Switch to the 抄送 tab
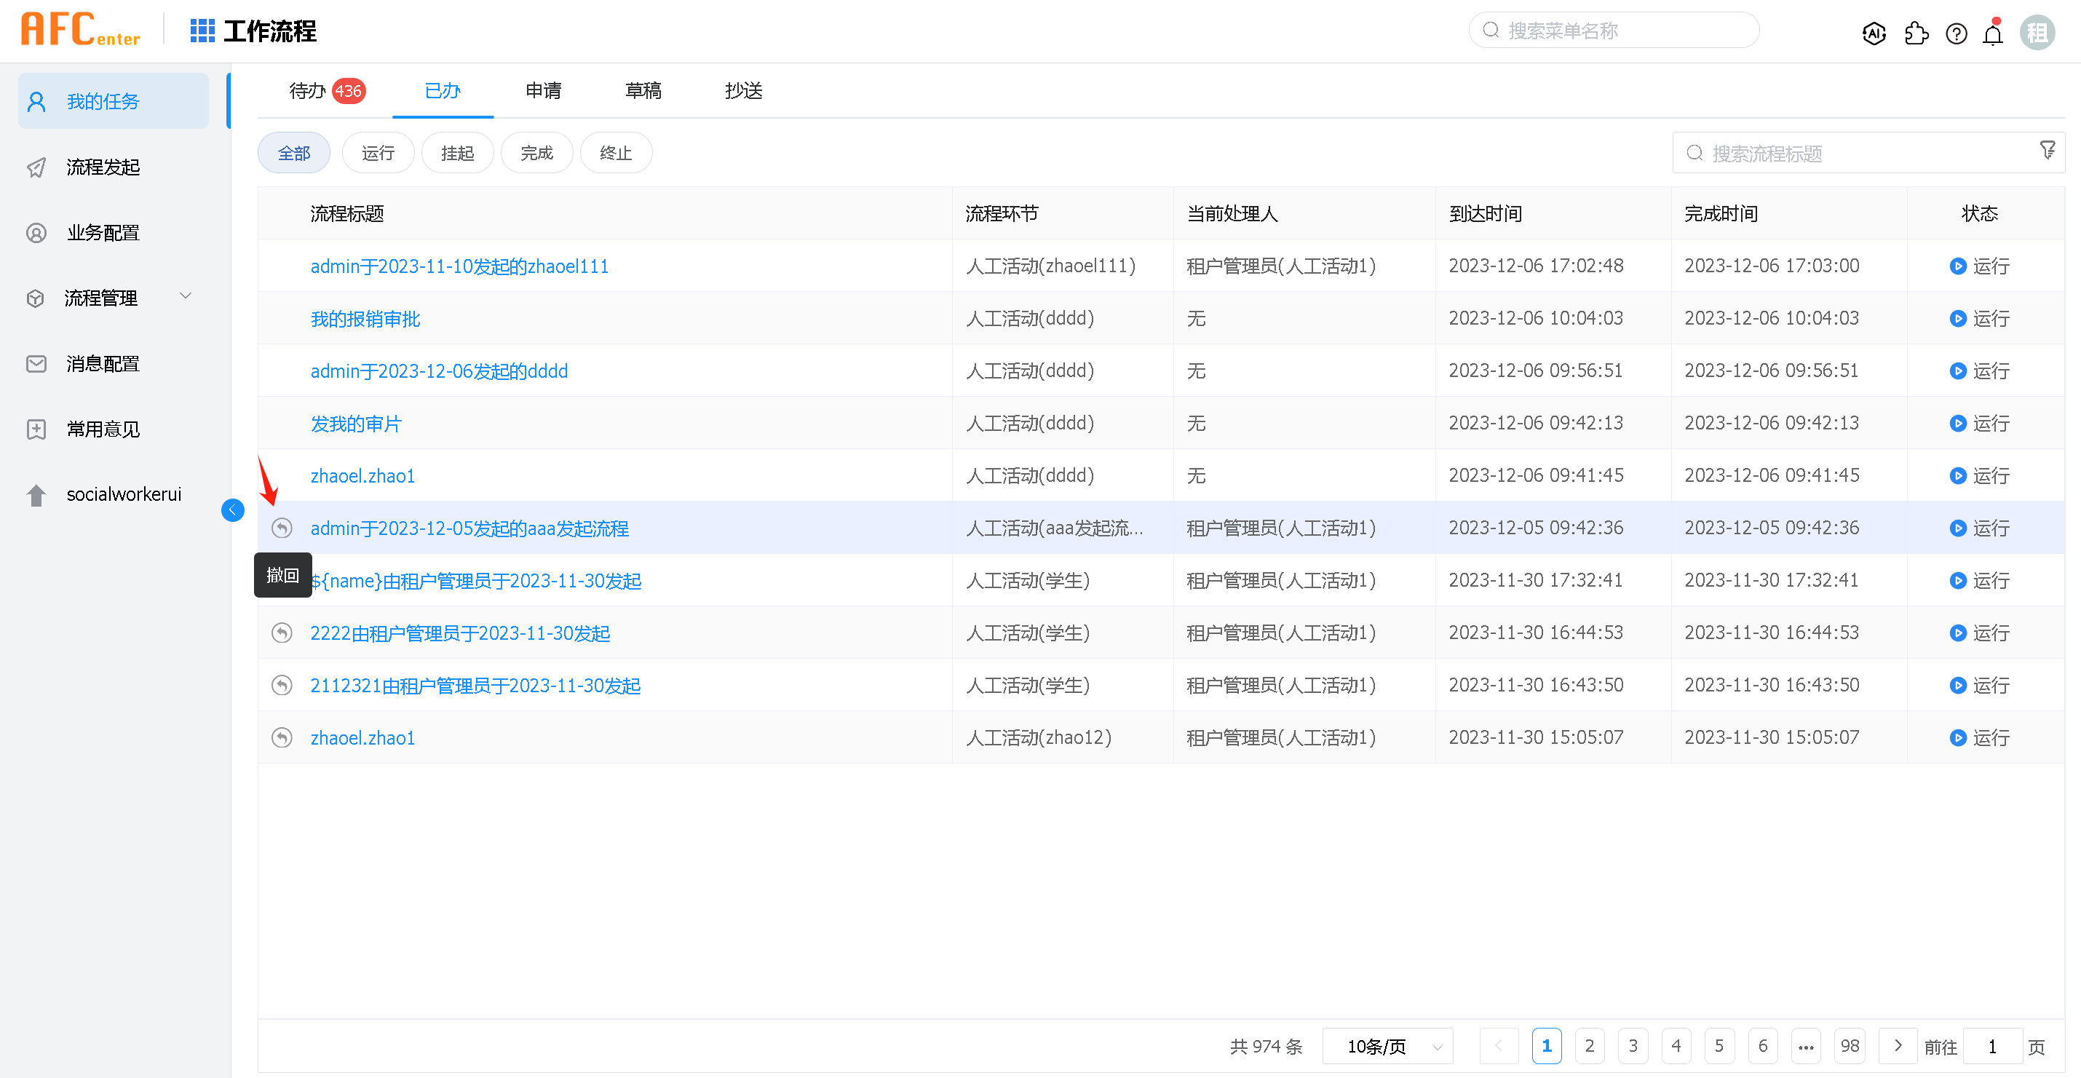2081x1078 pixels. point(743,90)
